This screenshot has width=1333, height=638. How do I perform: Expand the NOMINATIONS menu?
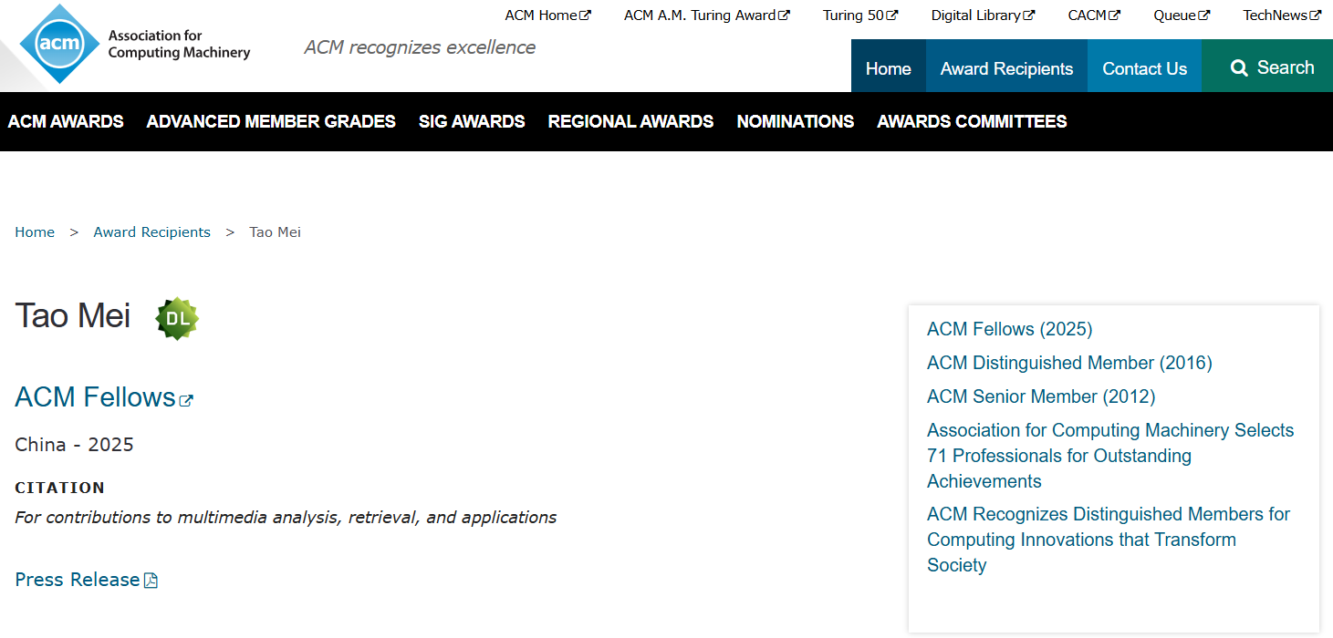tap(795, 121)
